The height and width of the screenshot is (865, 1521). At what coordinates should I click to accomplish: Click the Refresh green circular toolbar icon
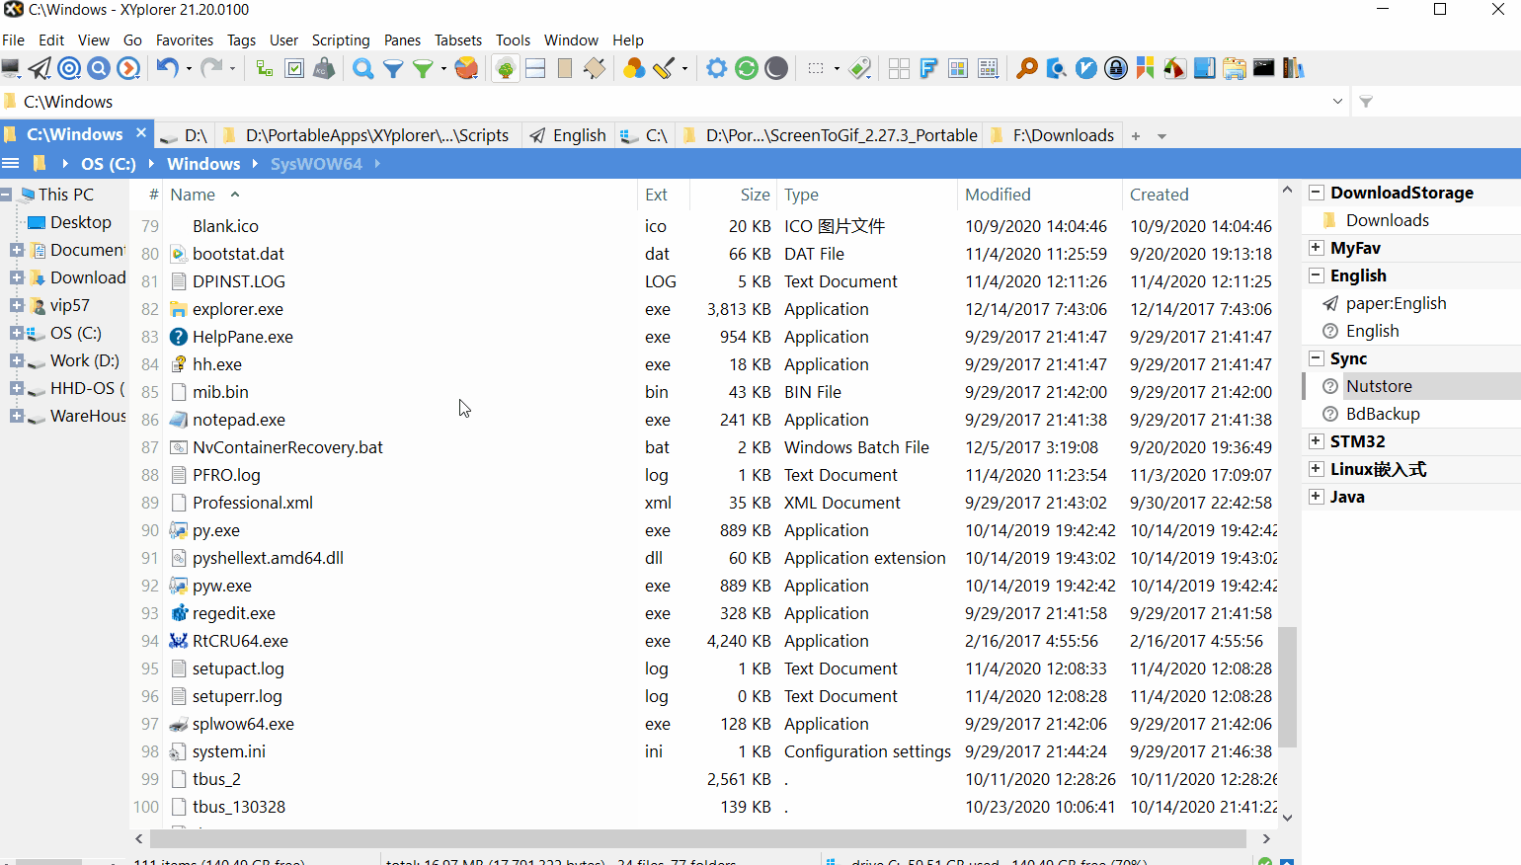[x=747, y=68]
